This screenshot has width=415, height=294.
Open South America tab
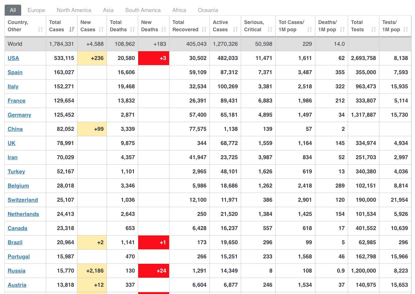(x=143, y=10)
